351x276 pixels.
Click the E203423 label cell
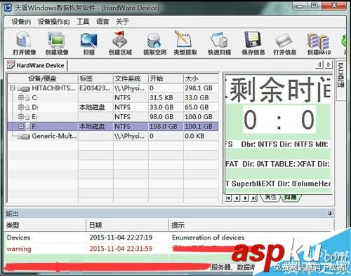tap(95, 88)
